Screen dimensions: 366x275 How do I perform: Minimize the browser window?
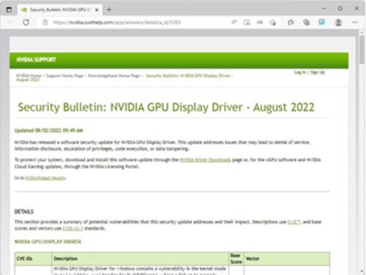coord(324,9)
